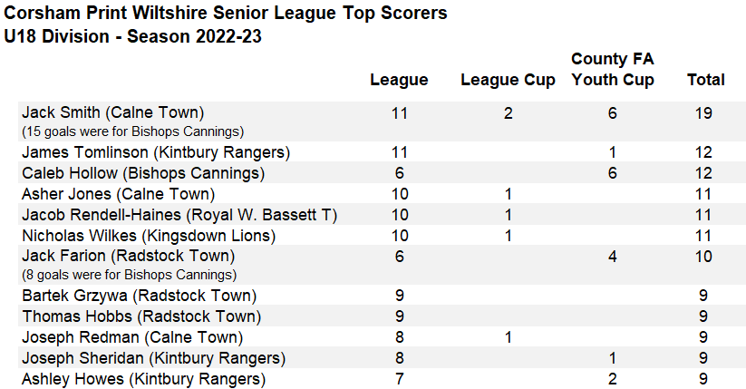Viewport: 746px width, 389px height.
Task: Select the U18 Division - Season 2022-23 subtitle
Action: click(x=132, y=36)
